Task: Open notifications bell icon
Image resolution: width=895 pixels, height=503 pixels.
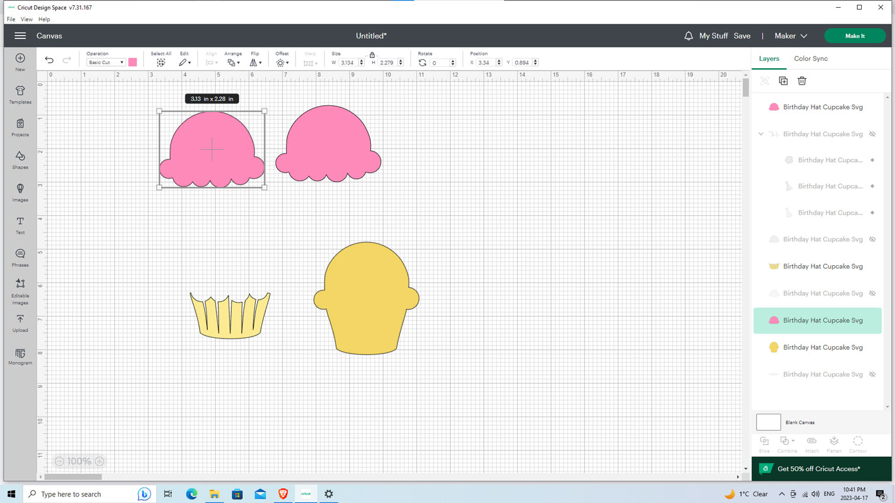Action: pyautogui.click(x=688, y=36)
